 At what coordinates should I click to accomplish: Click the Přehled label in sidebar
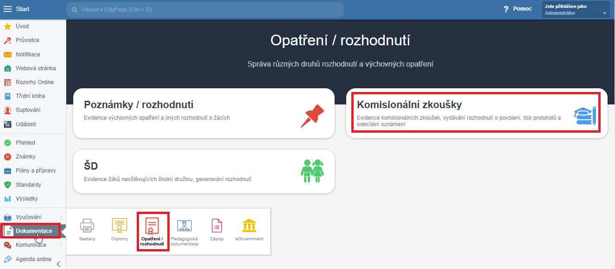25,143
